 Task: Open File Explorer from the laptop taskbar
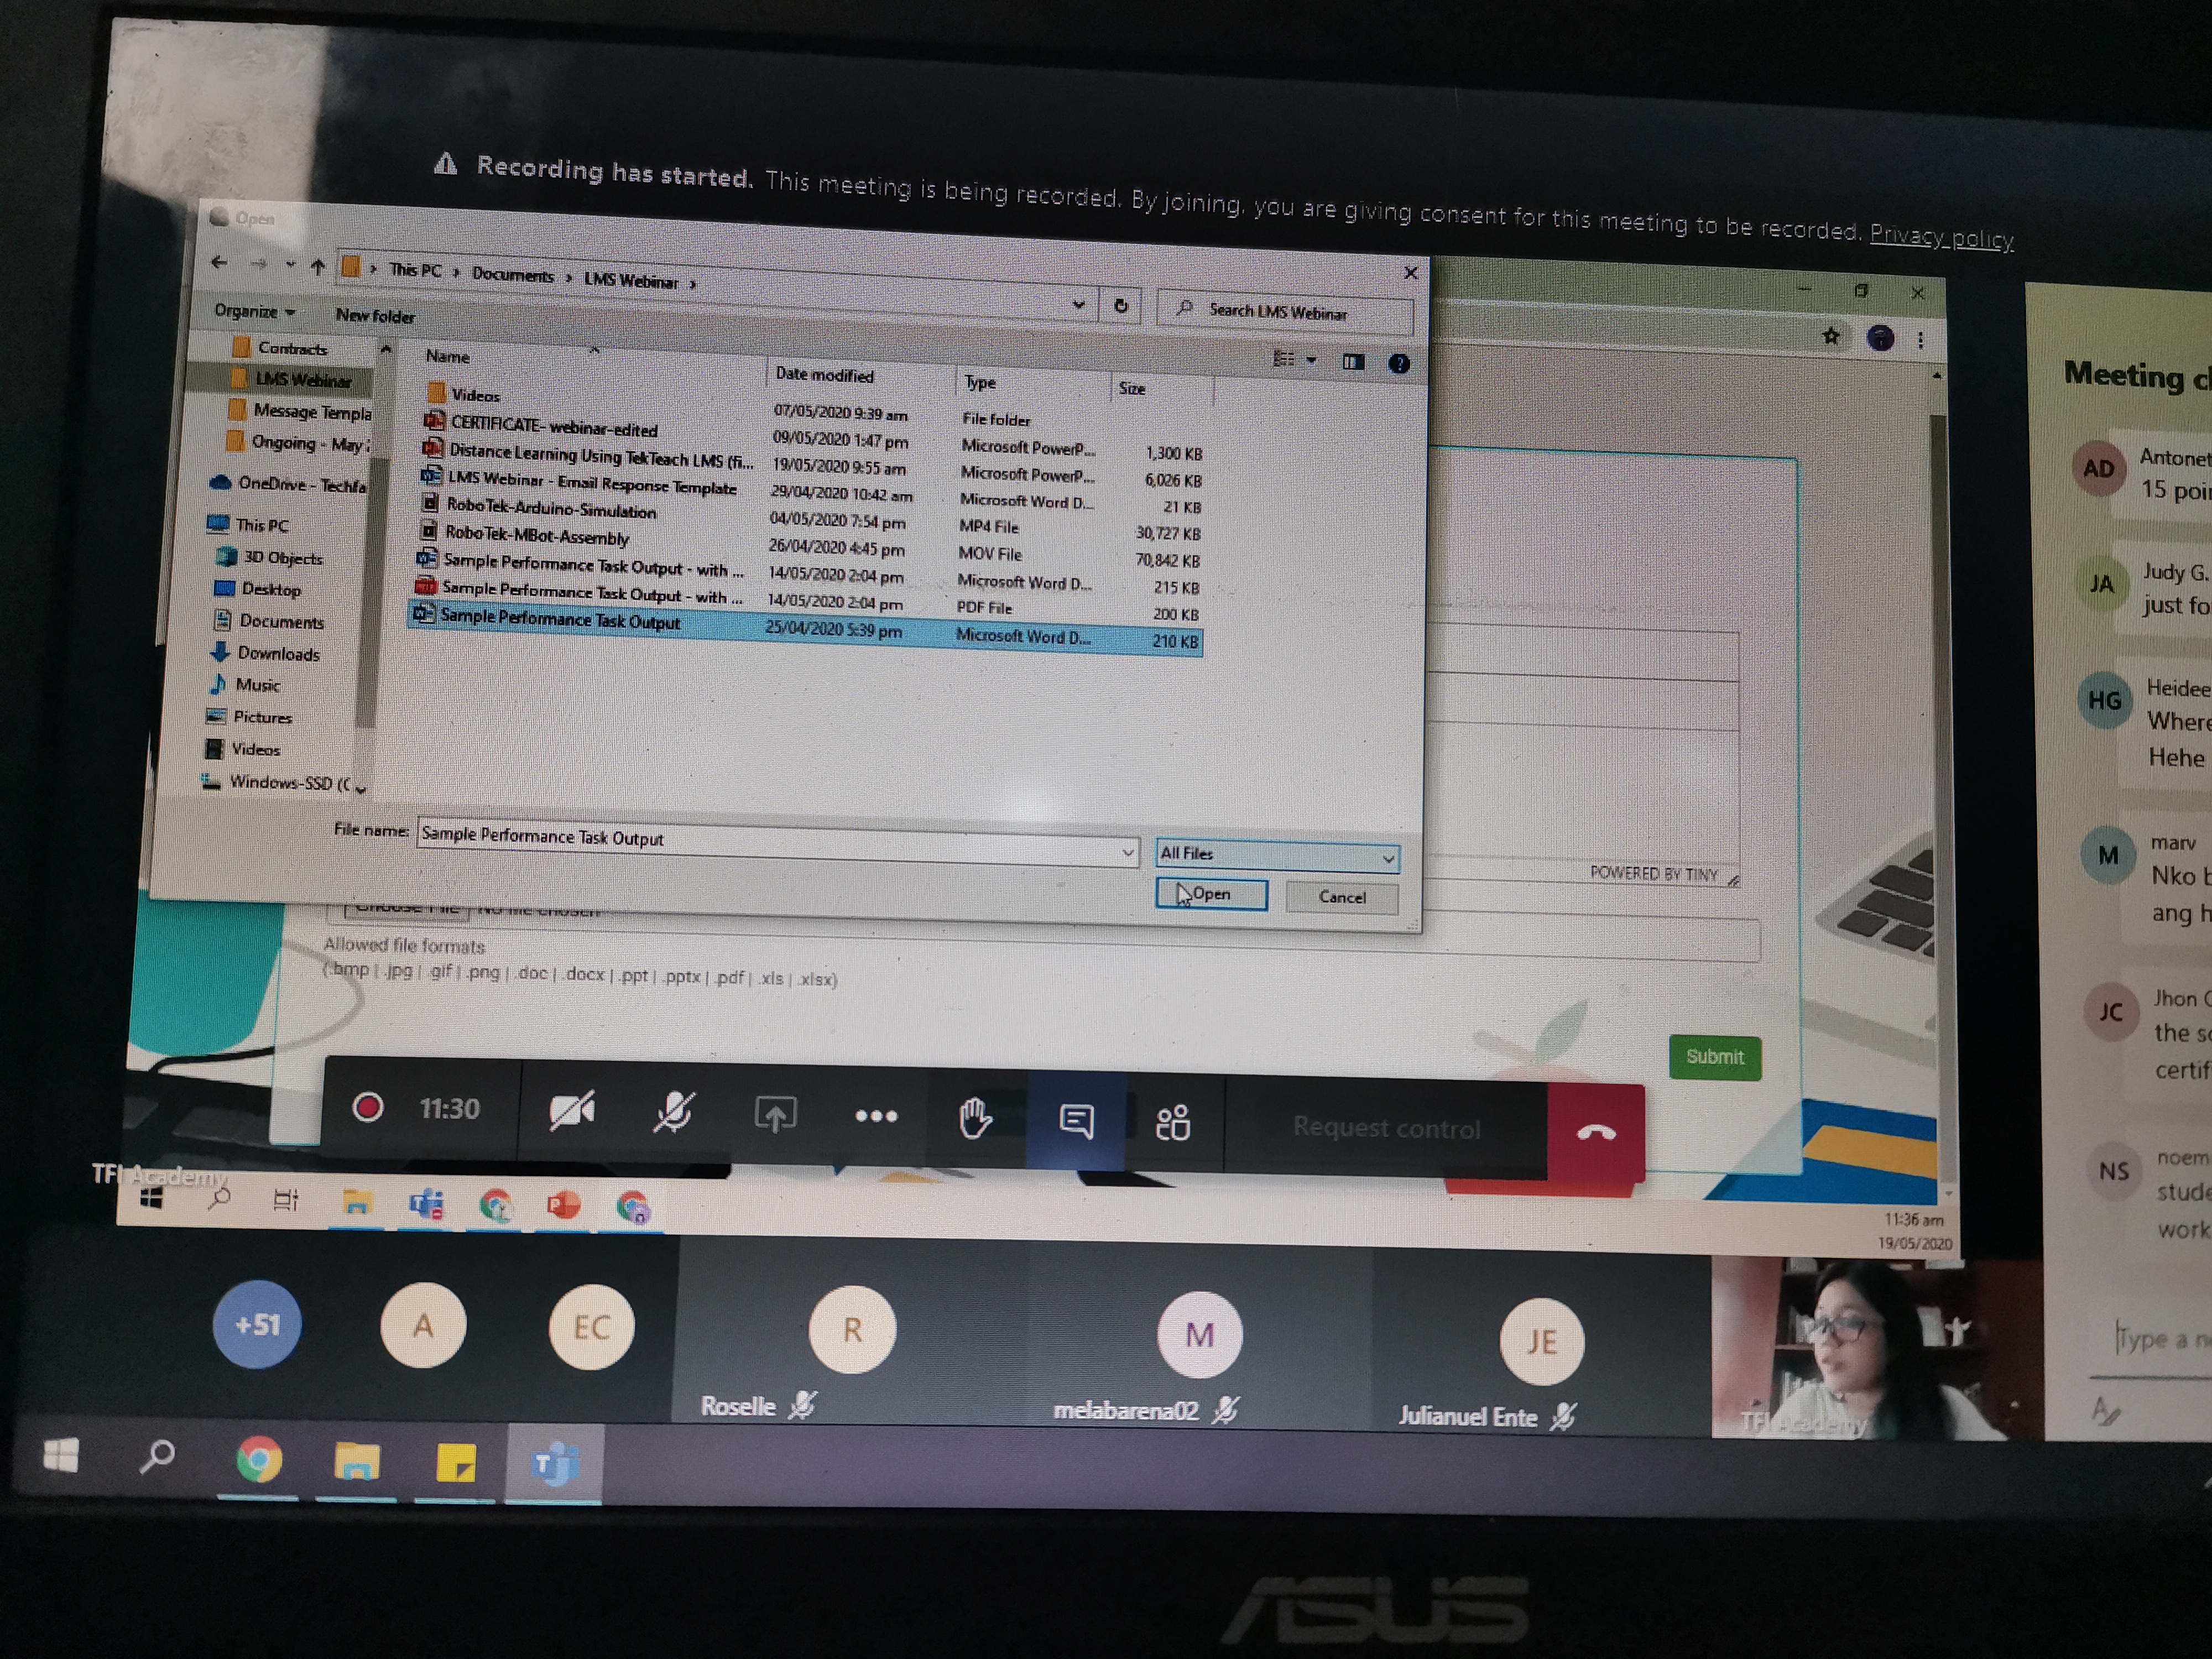click(x=357, y=1464)
